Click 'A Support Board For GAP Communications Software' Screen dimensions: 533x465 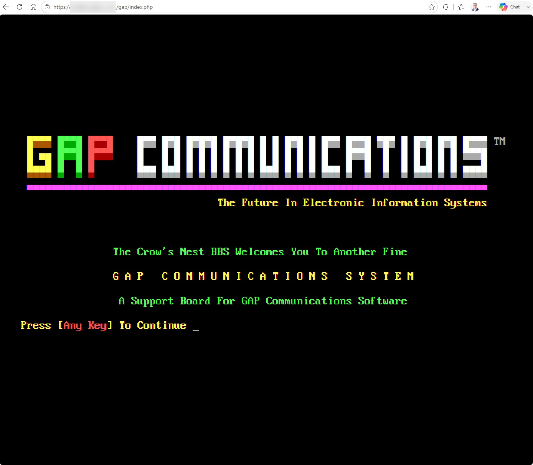click(x=263, y=301)
